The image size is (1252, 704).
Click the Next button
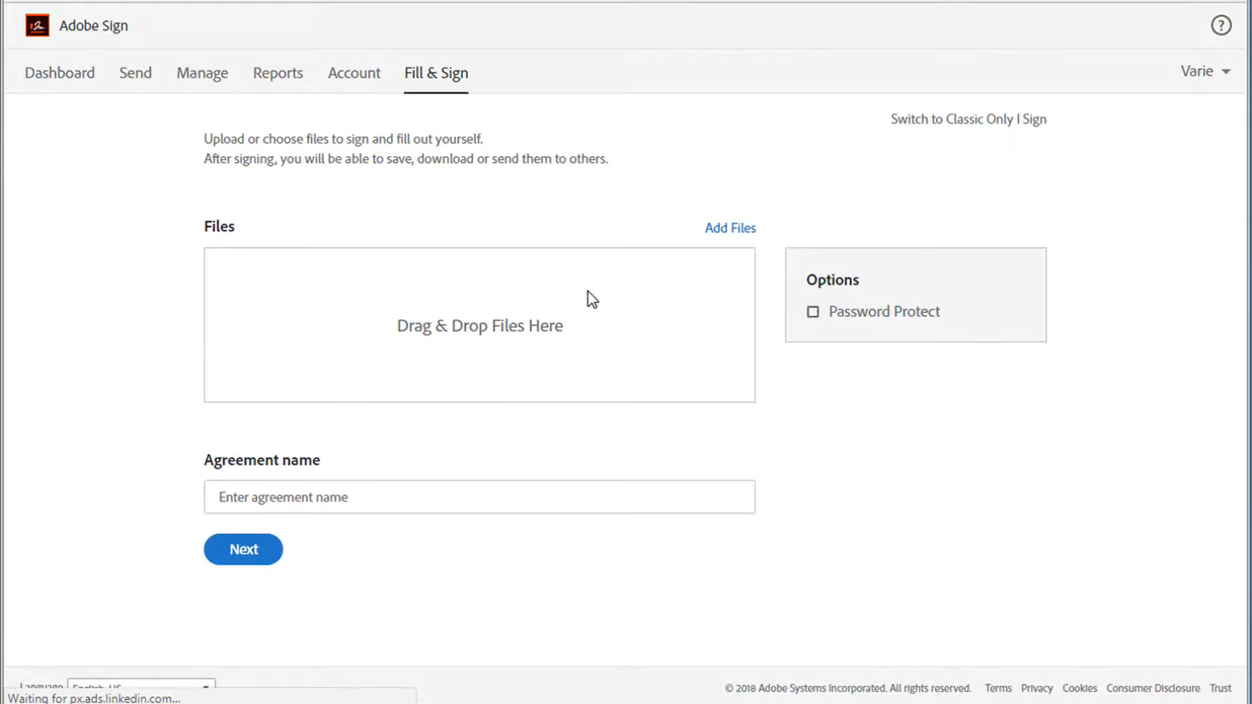coord(244,550)
